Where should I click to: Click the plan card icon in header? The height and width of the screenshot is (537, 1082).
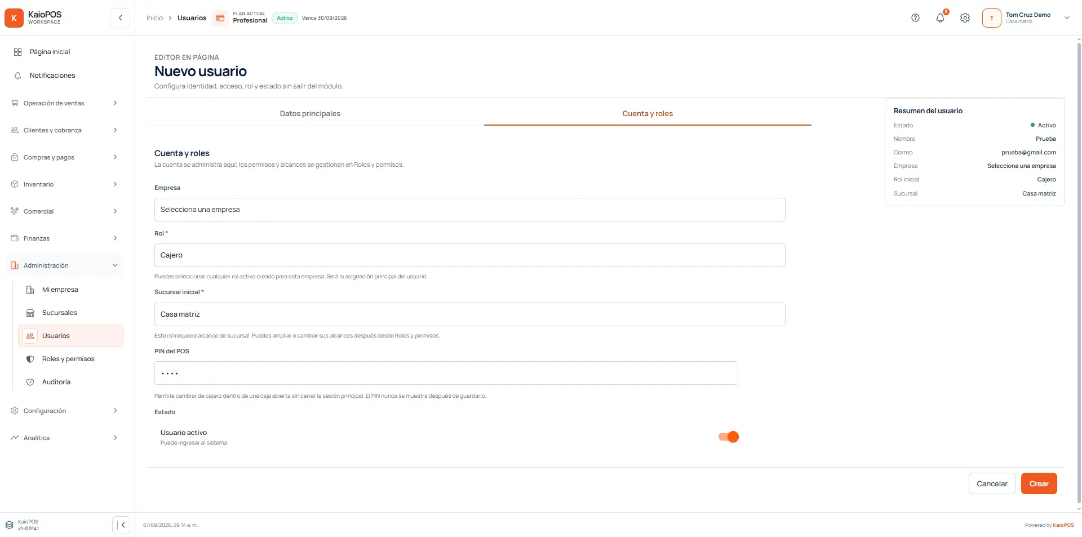(x=221, y=18)
